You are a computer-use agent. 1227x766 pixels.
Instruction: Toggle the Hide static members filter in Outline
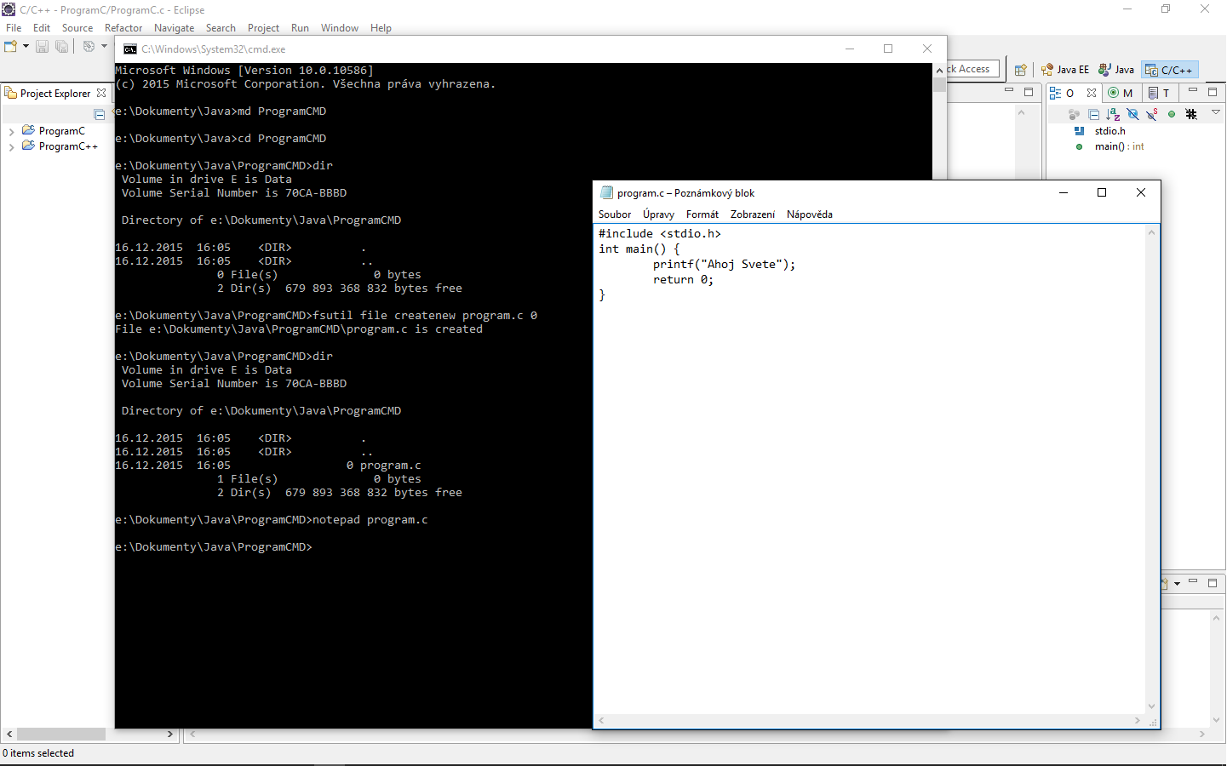click(x=1151, y=114)
